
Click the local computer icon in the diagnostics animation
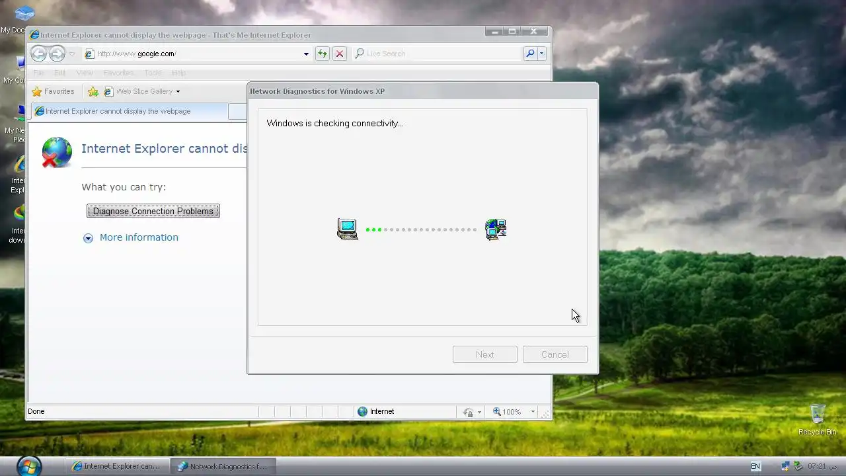point(347,229)
